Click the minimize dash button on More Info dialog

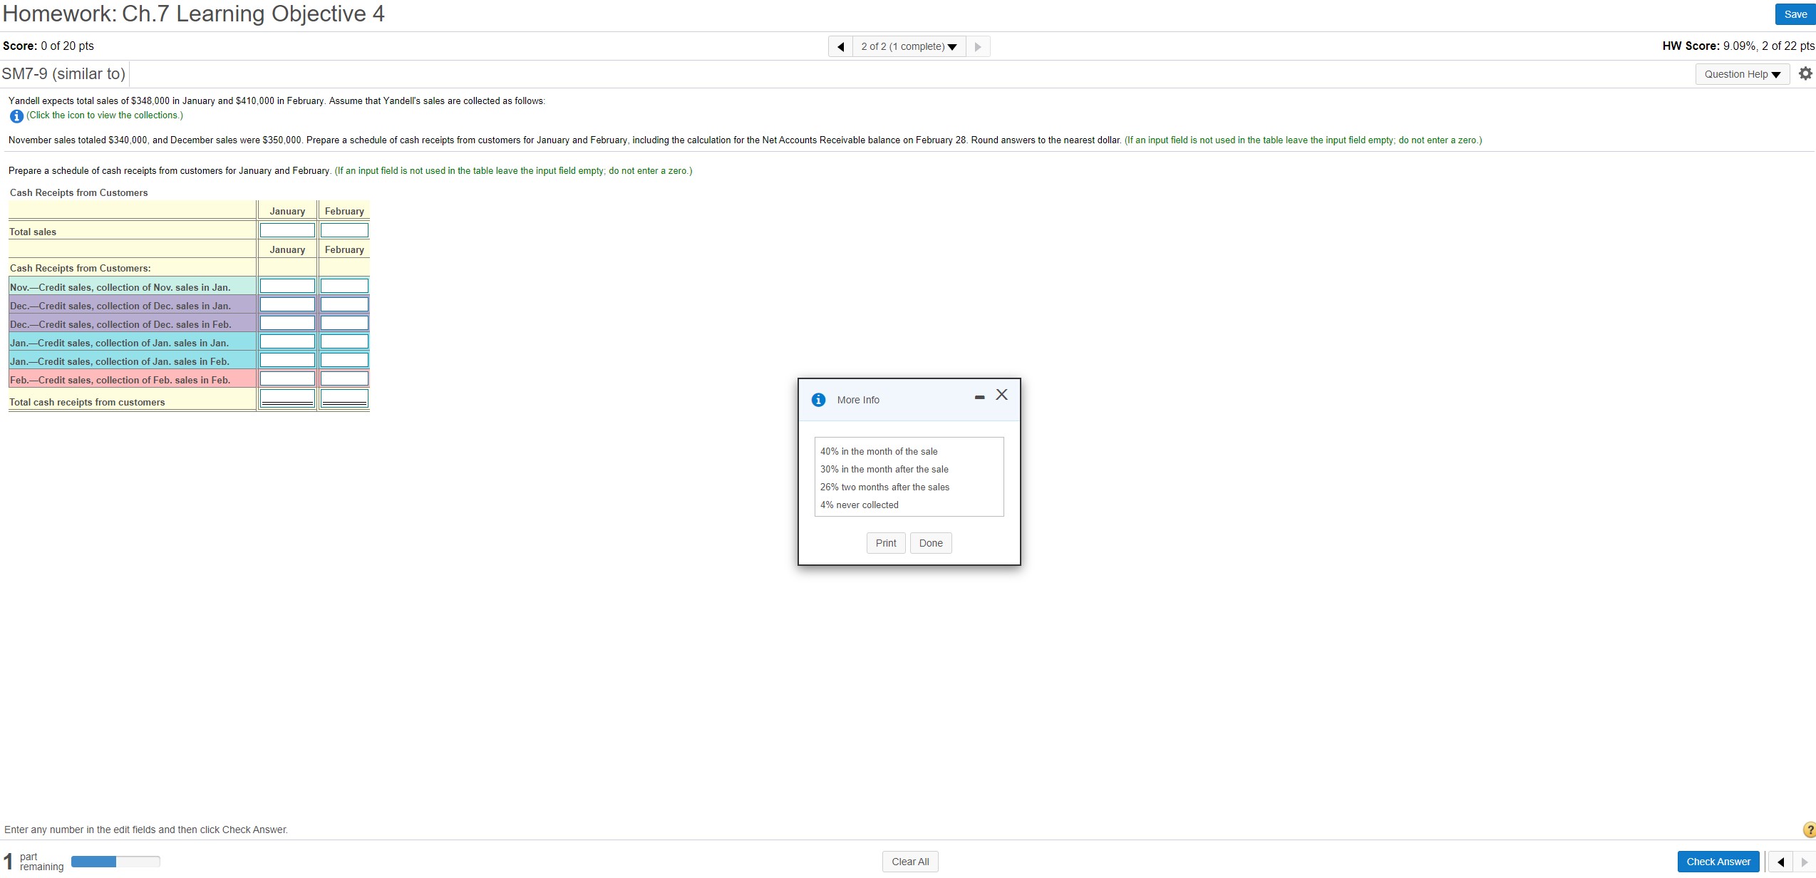coord(980,397)
